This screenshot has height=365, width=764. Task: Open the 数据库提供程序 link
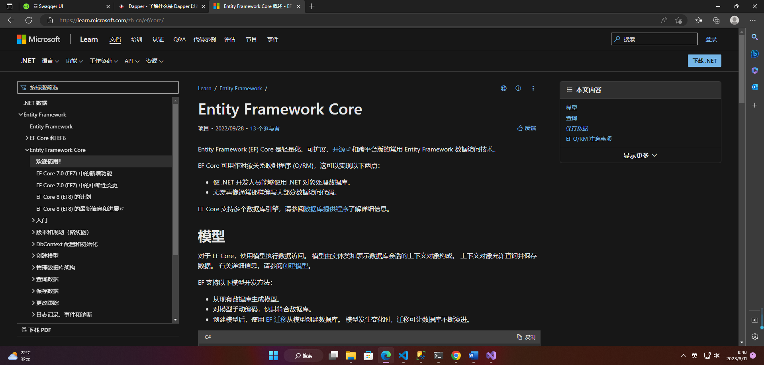326,209
